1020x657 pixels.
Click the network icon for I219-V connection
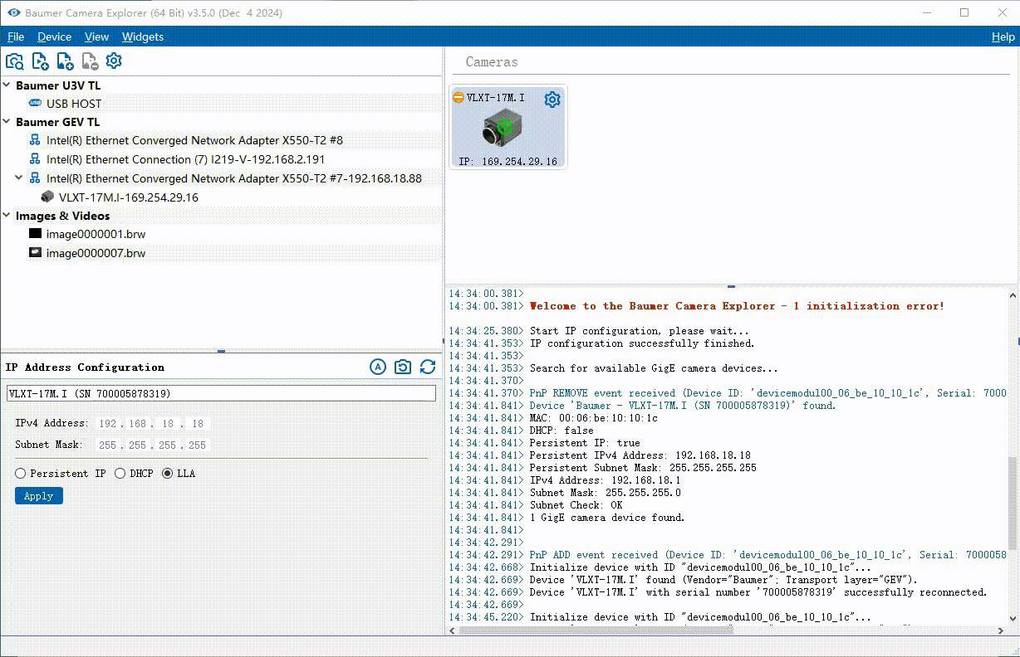point(35,159)
